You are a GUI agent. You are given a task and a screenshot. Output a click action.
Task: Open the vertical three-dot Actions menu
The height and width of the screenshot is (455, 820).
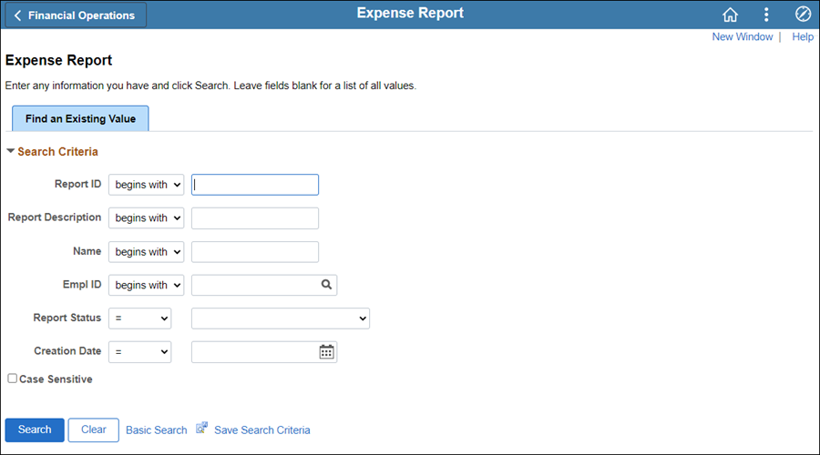click(766, 15)
